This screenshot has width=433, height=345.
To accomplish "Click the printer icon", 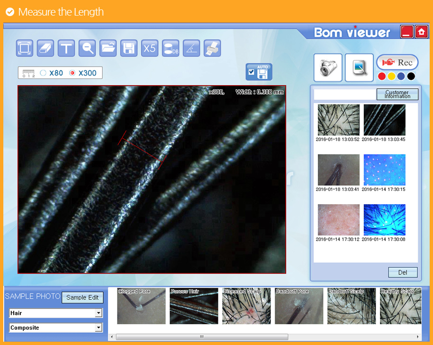I will [212, 48].
